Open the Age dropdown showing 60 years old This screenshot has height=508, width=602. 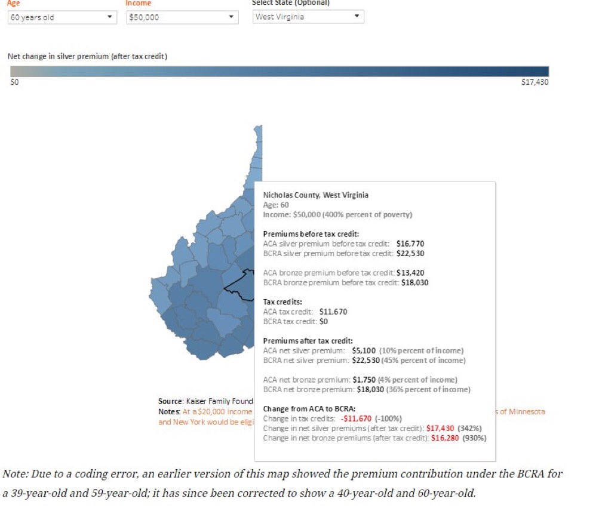coord(62,17)
